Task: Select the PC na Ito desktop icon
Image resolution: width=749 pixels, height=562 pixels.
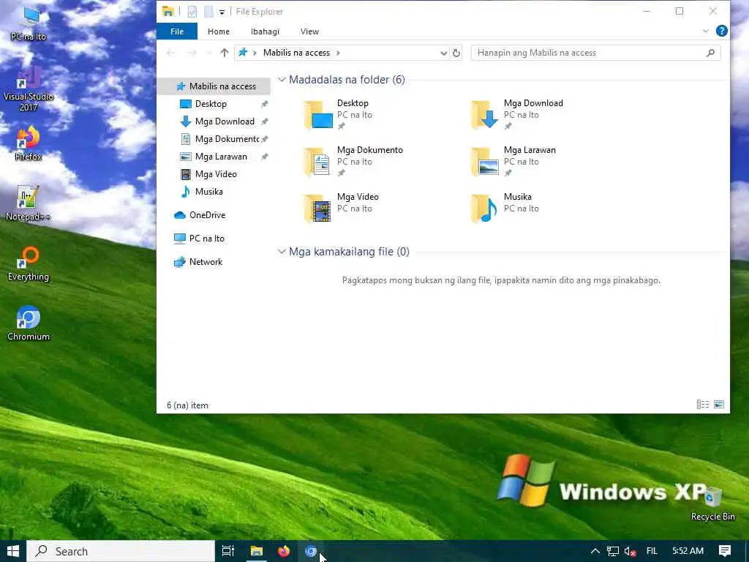Action: [29, 24]
